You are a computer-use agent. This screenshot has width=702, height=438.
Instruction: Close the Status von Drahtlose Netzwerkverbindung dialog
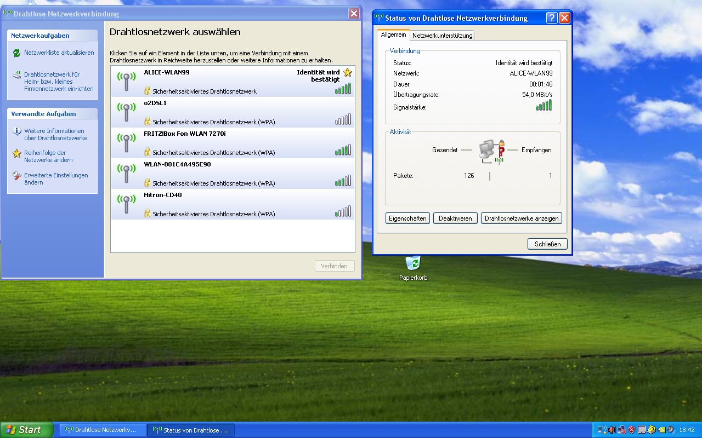564,18
